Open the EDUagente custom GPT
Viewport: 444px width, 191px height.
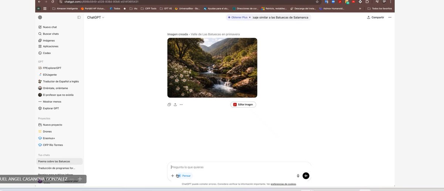(50, 74)
